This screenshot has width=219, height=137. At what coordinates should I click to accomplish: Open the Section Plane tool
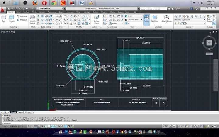96,19
